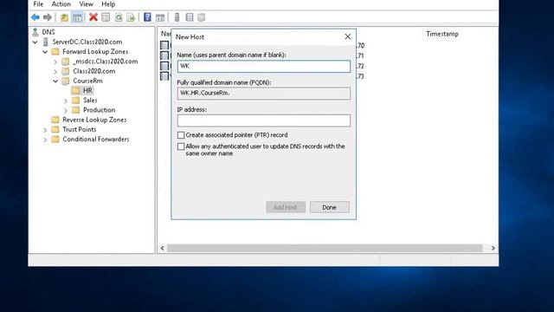This screenshot has width=554, height=312.
Task: Click the IP address input field
Action: pyautogui.click(x=264, y=120)
